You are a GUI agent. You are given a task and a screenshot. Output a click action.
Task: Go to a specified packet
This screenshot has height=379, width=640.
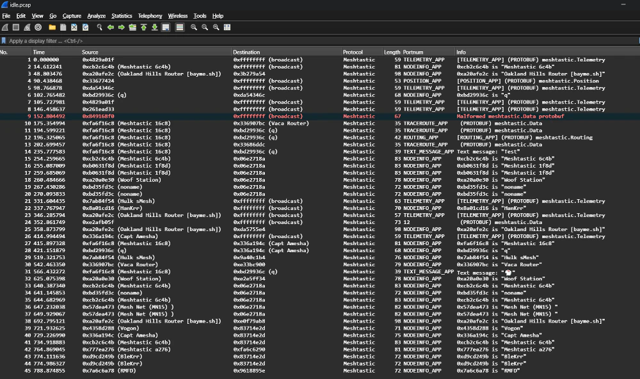[x=132, y=28]
